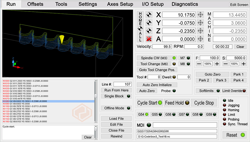Click the disabled home A axis icon
Image resolution: width=250 pixels, height=142 pixels.
149,39
